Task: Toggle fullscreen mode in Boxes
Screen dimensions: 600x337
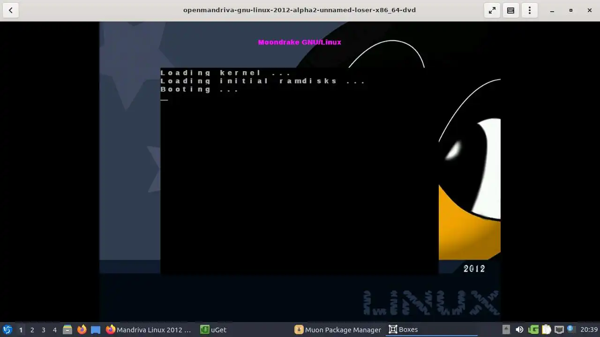Action: (x=492, y=10)
